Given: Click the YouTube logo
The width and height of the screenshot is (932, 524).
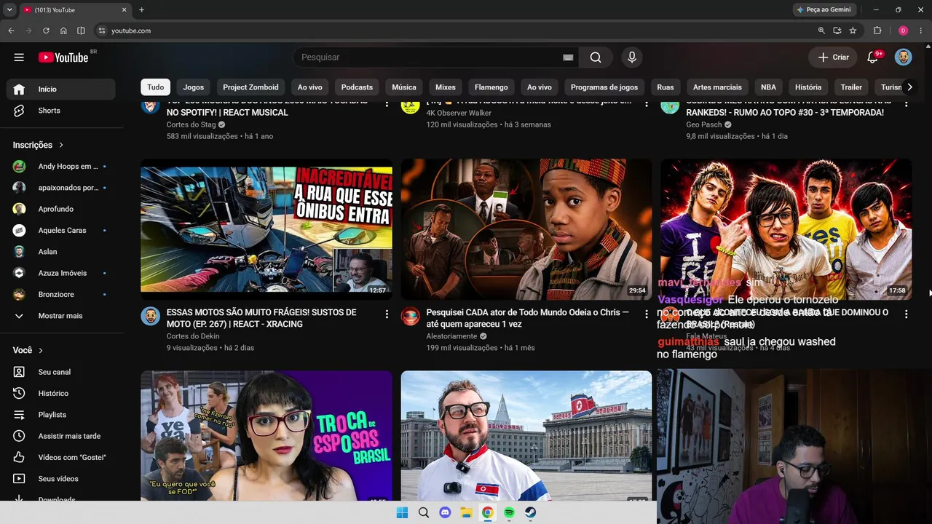Looking at the screenshot, I should 63,57.
